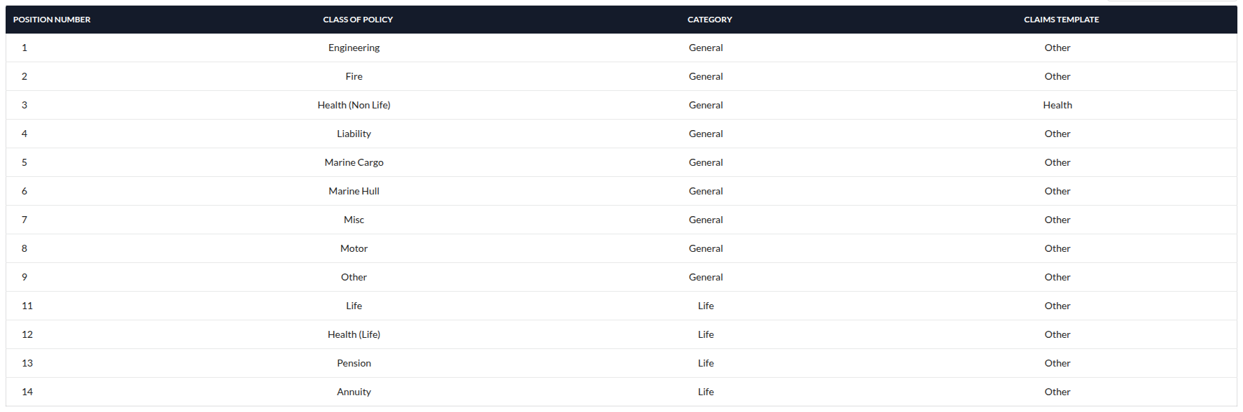The height and width of the screenshot is (412, 1243).
Task: Click the Category column header
Action: click(709, 20)
